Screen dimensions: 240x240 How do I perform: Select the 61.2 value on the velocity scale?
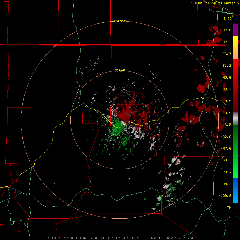point(227,66)
